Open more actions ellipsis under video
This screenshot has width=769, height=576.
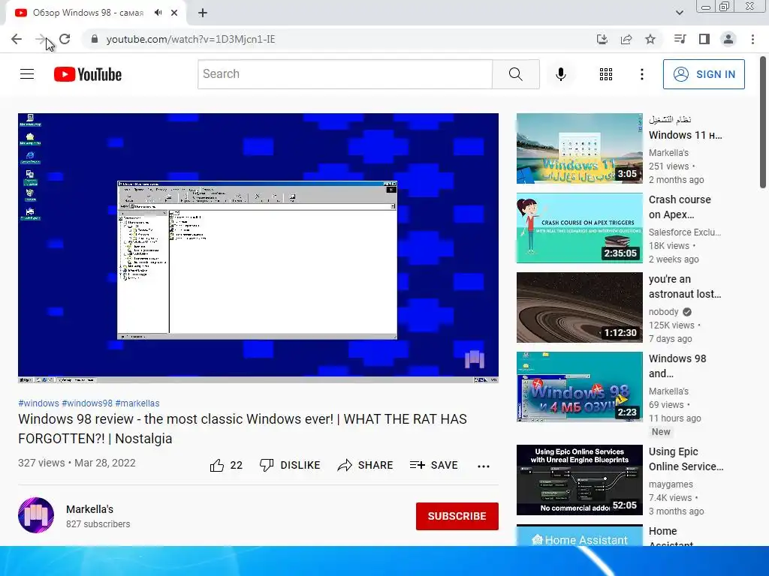484,466
